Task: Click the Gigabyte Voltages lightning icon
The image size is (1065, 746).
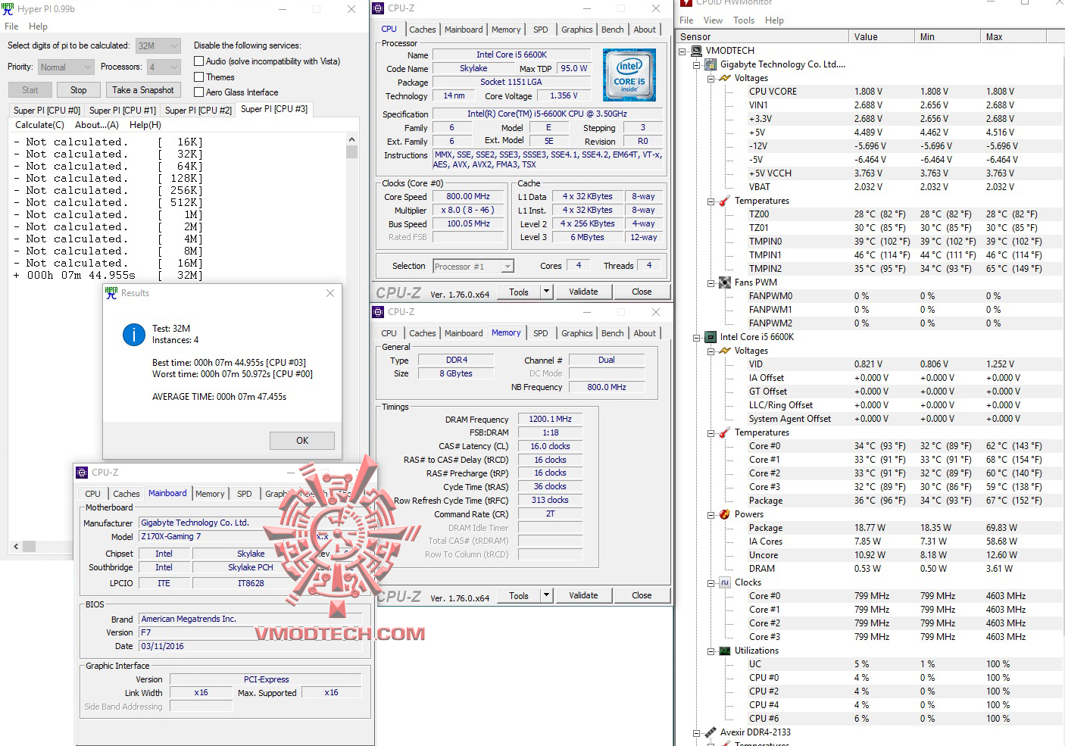Action: [725, 78]
